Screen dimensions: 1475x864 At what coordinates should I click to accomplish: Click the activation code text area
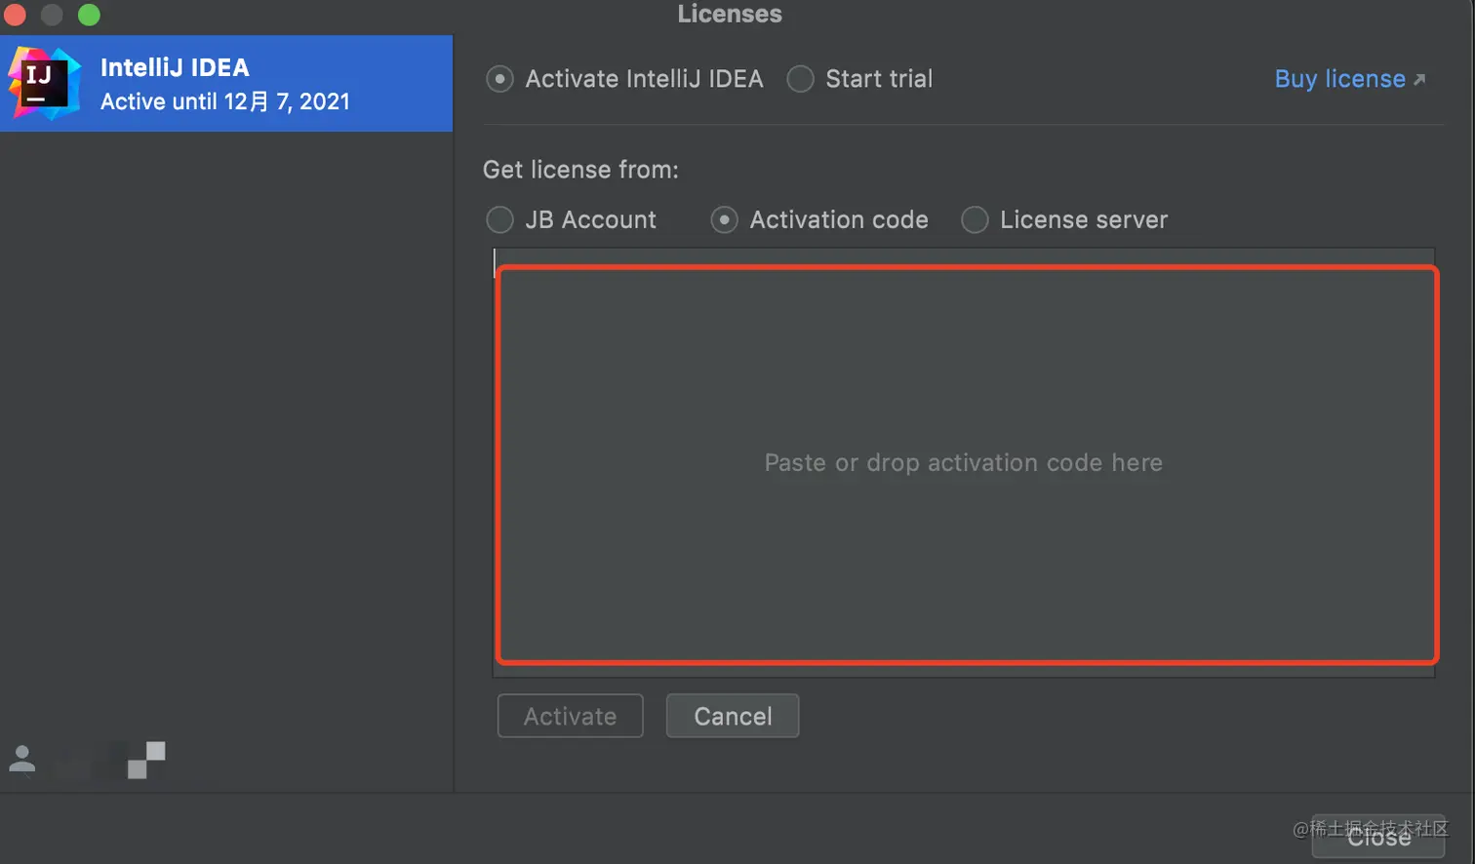[964, 462]
